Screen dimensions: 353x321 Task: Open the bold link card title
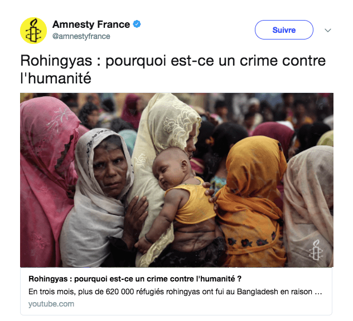135,279
